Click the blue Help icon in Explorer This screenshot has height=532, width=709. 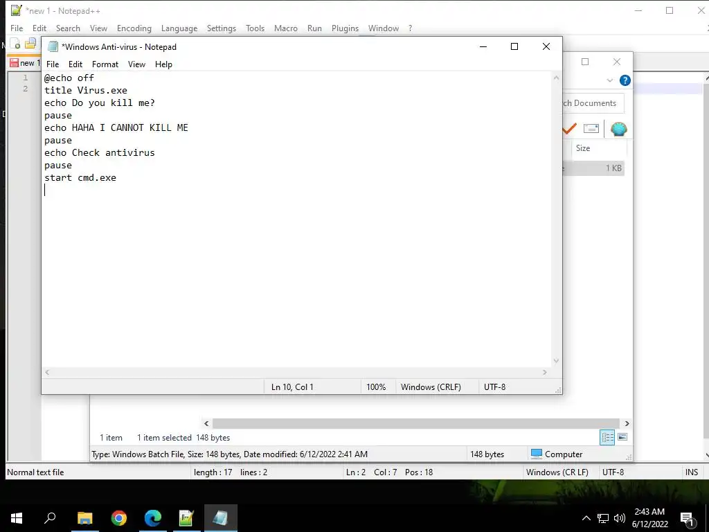pos(625,80)
